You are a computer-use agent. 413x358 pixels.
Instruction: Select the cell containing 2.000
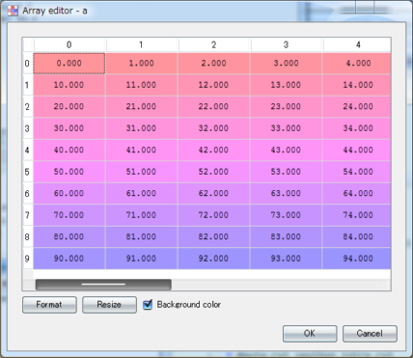tap(214, 64)
